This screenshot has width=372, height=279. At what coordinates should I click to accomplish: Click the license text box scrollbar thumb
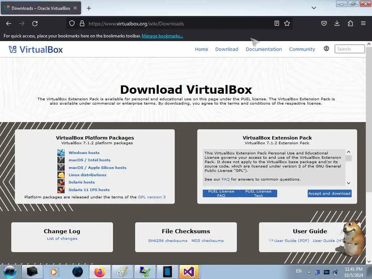pos(348,158)
